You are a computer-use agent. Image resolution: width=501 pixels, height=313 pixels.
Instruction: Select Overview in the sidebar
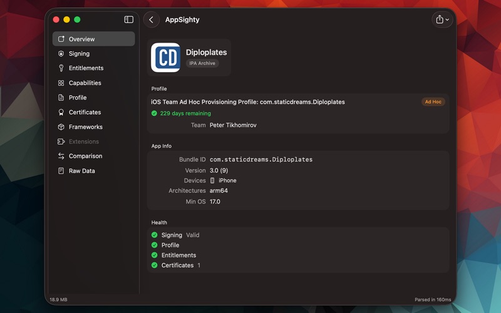(x=93, y=39)
